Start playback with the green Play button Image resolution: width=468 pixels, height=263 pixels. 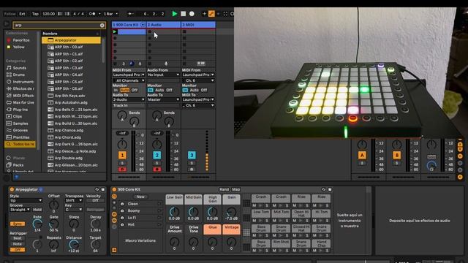[x=175, y=14]
